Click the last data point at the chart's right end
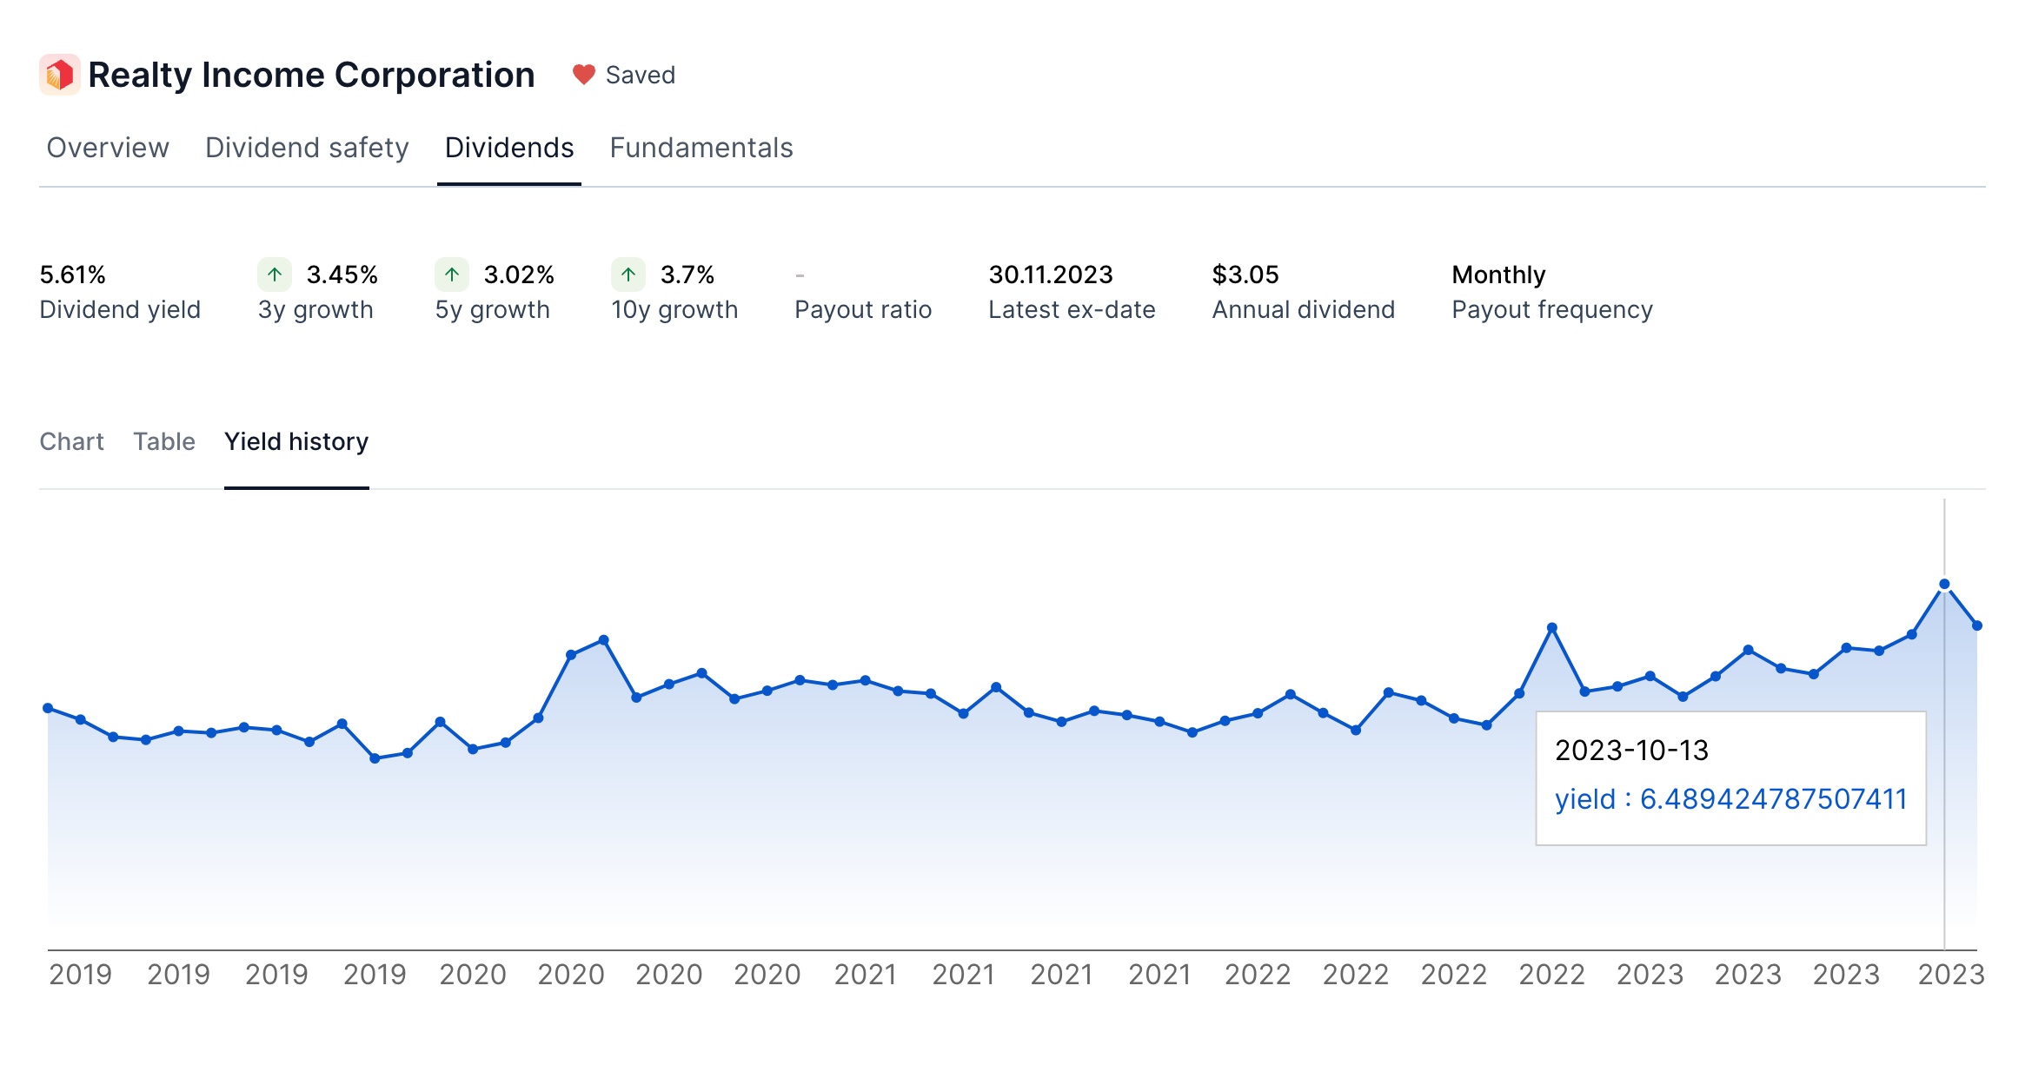 pyautogui.click(x=1977, y=625)
